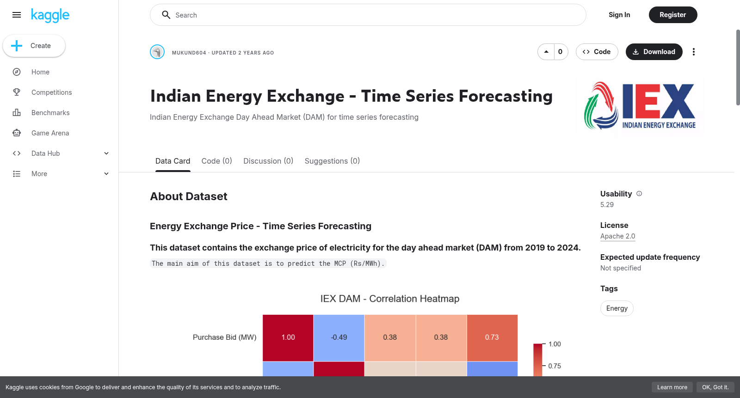Open Benchmarks from the bar chart icon

click(17, 113)
